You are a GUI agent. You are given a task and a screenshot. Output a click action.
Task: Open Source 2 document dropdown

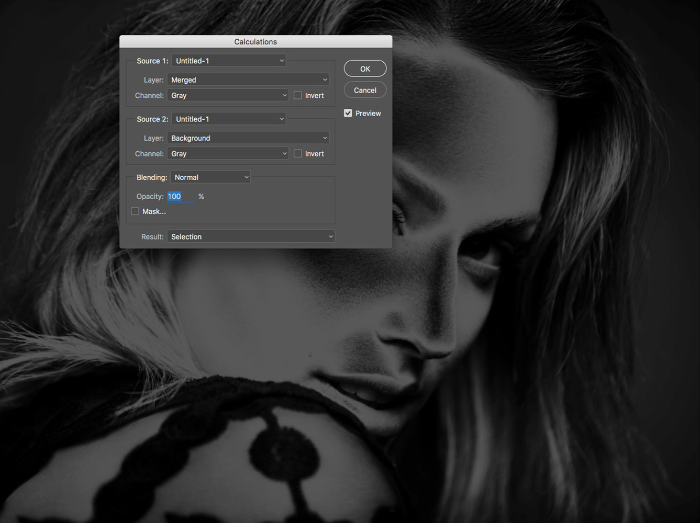[229, 119]
